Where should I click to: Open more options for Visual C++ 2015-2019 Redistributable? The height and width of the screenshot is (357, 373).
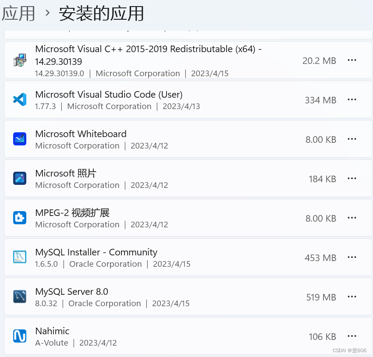click(352, 60)
